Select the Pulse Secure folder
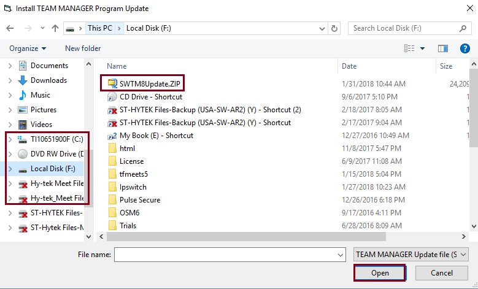 coord(140,200)
